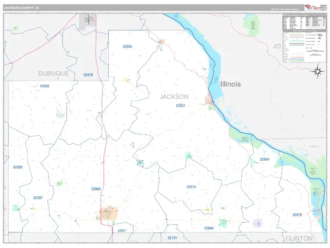Click the red city area on the river near 52031

point(210,100)
